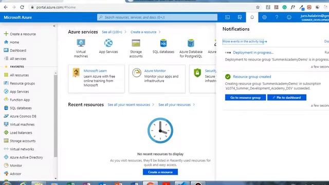Screen dimensions: 329x185
Task: Select Monitor in the sidebar
Action: click(x=16, y=165)
